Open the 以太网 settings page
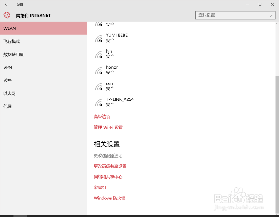The width and height of the screenshot is (279, 217). pyautogui.click(x=9, y=93)
